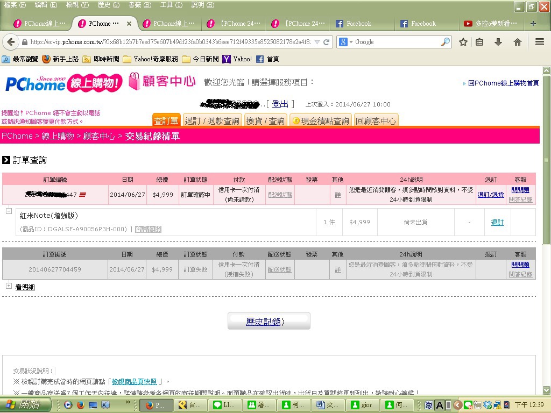The image size is (551, 413).
Task: Bookmark this page with star icon
Action: tap(463, 42)
